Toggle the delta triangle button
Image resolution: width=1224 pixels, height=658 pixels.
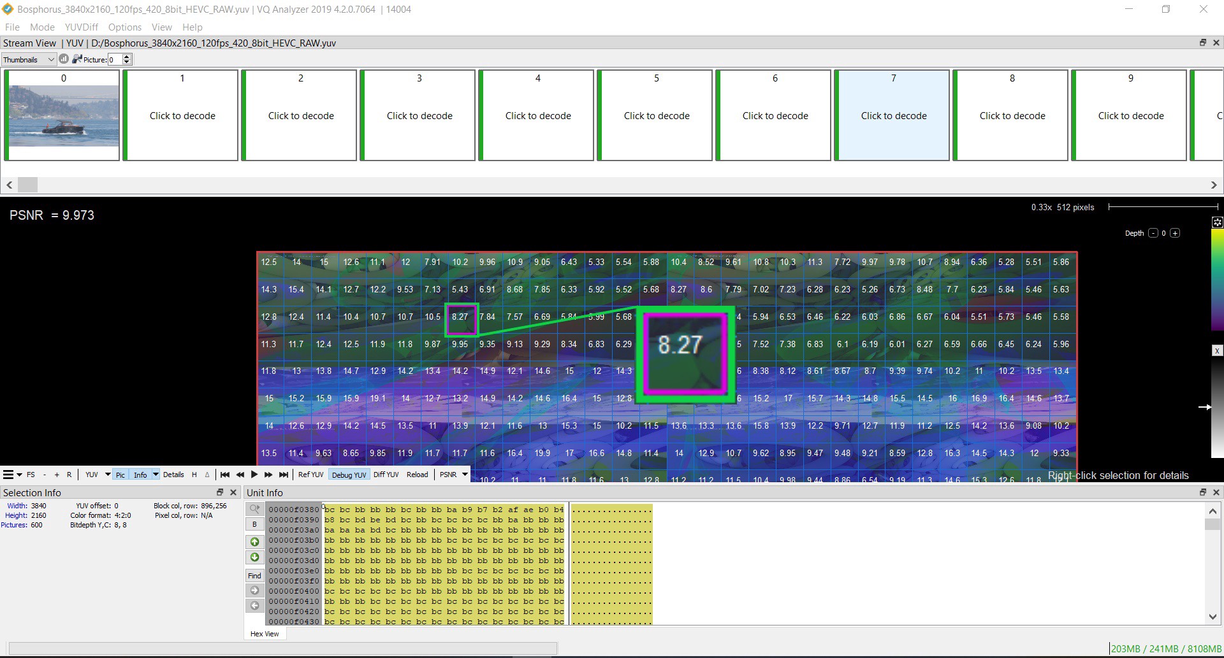click(x=207, y=475)
